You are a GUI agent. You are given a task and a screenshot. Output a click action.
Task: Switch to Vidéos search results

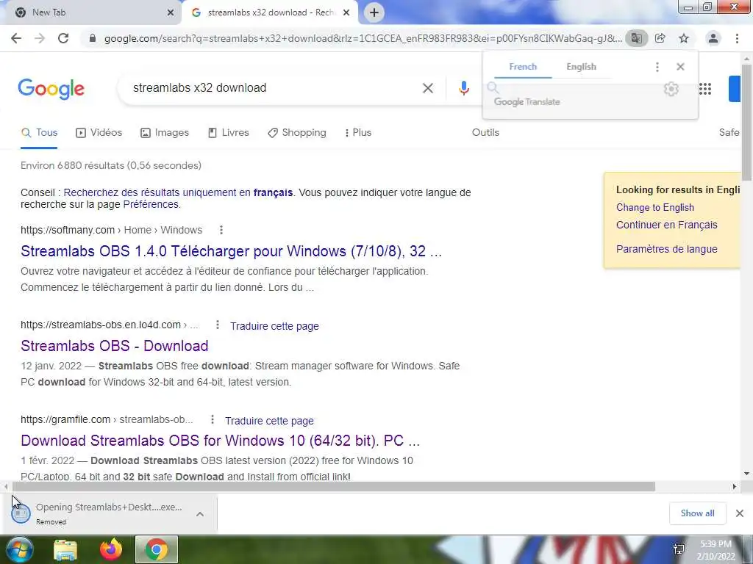[99, 133]
